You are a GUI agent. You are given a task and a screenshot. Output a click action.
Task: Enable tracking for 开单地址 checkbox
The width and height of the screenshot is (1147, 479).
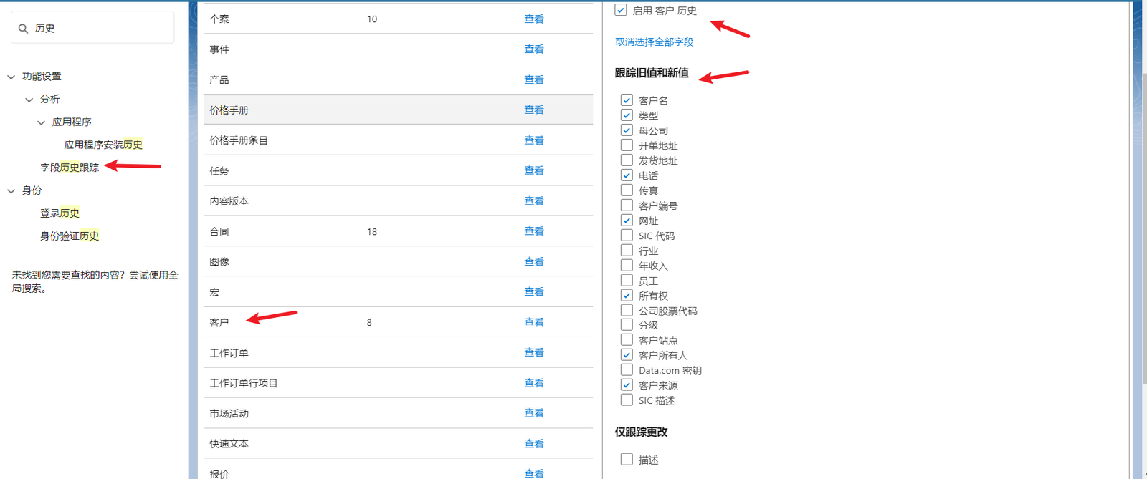[627, 145]
